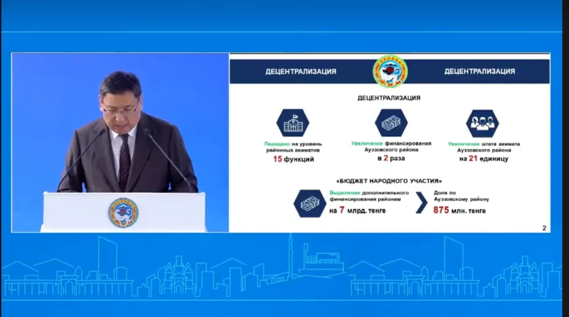The width and height of the screenshot is (569, 317).
Task: Click the "на 7 млрд. тенге" text
Action: 357,211
